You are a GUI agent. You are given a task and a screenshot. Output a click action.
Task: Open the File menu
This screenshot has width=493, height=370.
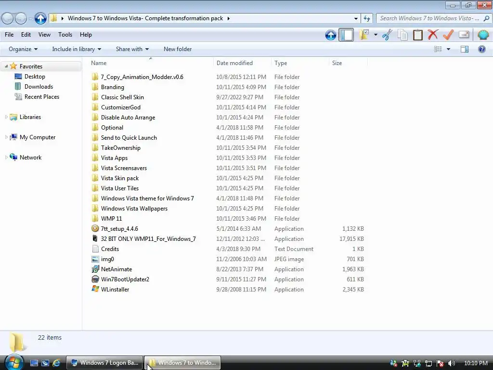(9, 35)
